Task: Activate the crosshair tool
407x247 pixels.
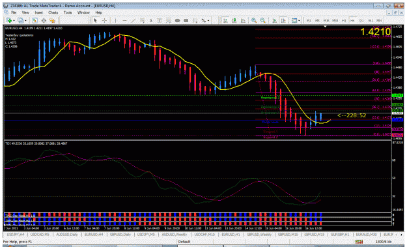Action: pyautogui.click(x=104, y=20)
